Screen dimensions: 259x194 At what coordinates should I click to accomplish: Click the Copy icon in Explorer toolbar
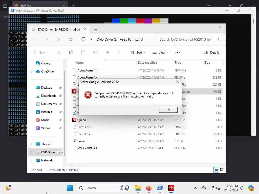(71, 53)
